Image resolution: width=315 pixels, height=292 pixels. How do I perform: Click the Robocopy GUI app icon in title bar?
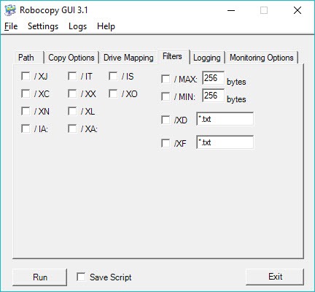pos(10,10)
